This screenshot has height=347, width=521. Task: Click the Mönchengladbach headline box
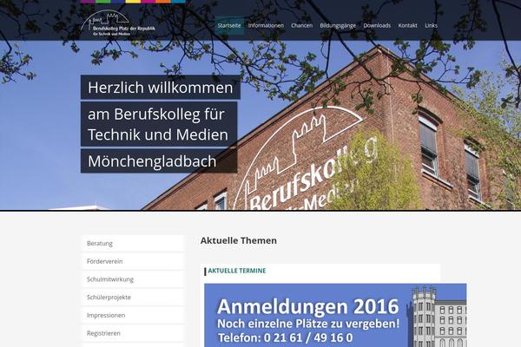coord(159,161)
